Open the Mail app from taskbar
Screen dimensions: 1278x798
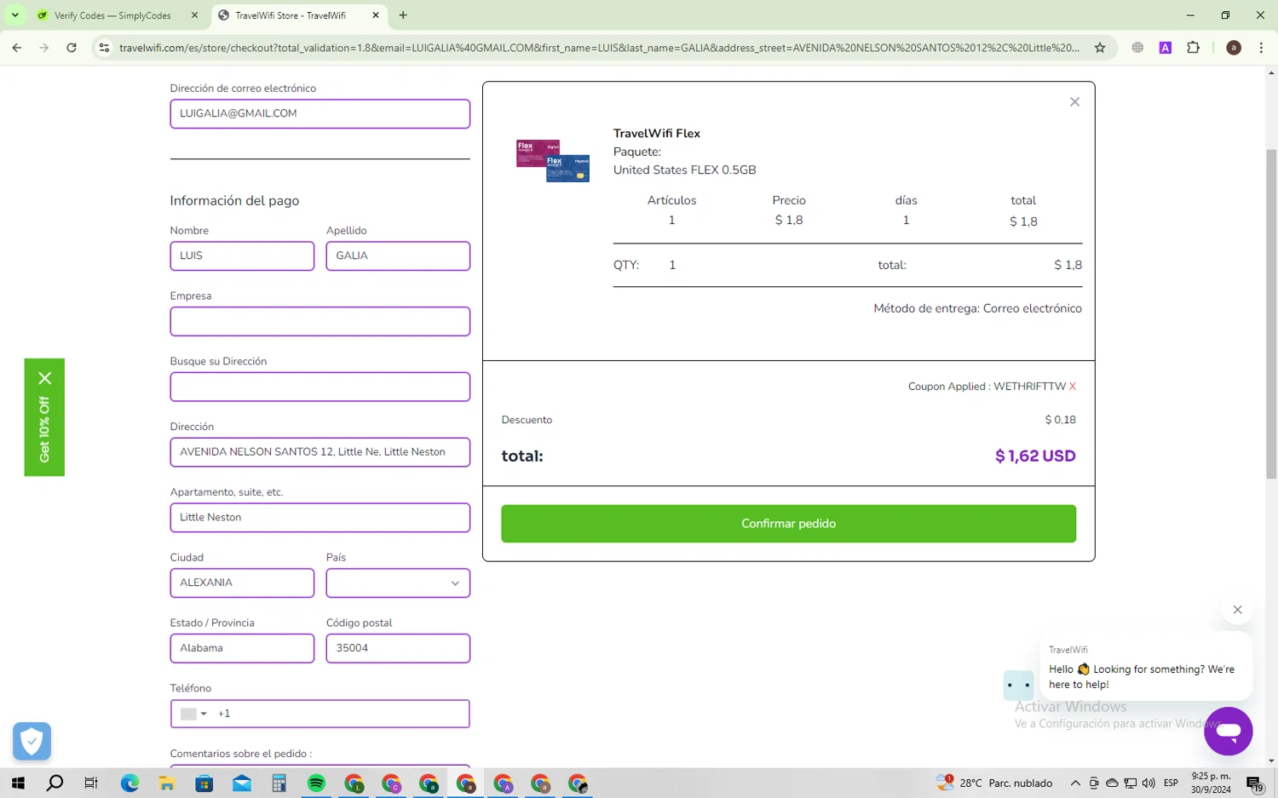(x=242, y=784)
